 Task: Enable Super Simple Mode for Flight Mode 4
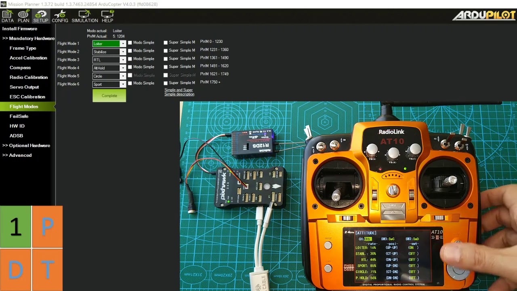(x=166, y=67)
